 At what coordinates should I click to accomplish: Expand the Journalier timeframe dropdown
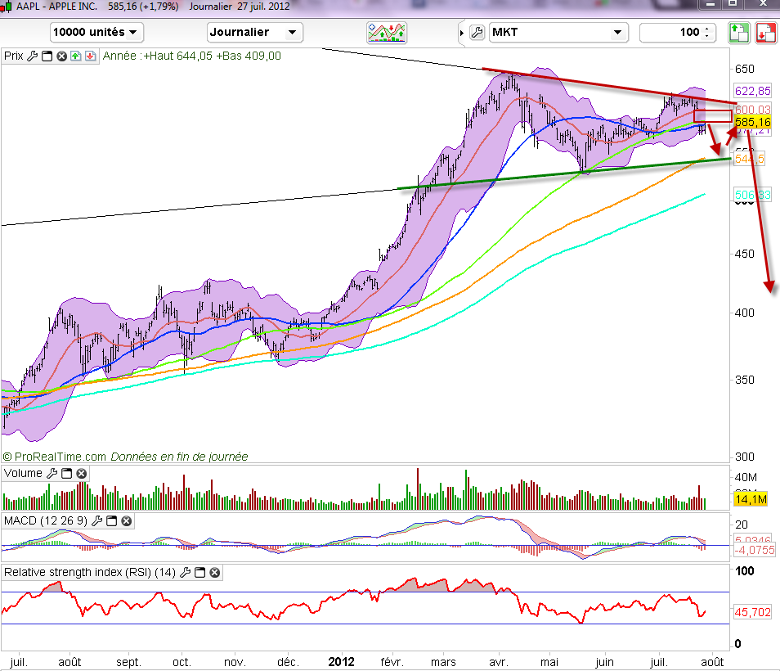(x=254, y=32)
